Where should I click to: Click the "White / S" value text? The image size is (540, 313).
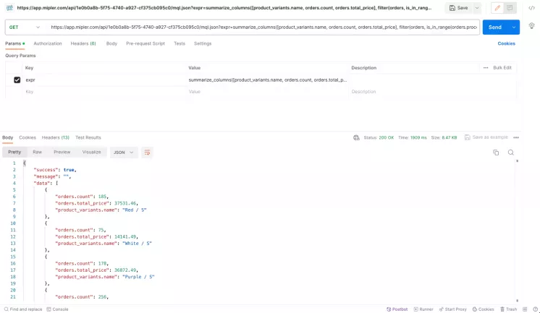(x=137, y=243)
